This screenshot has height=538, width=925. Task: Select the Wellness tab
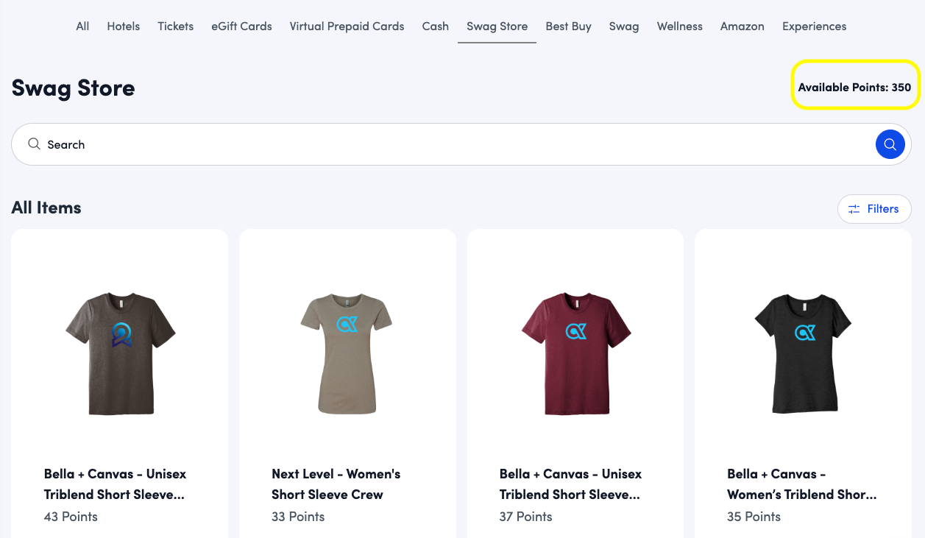(x=679, y=26)
